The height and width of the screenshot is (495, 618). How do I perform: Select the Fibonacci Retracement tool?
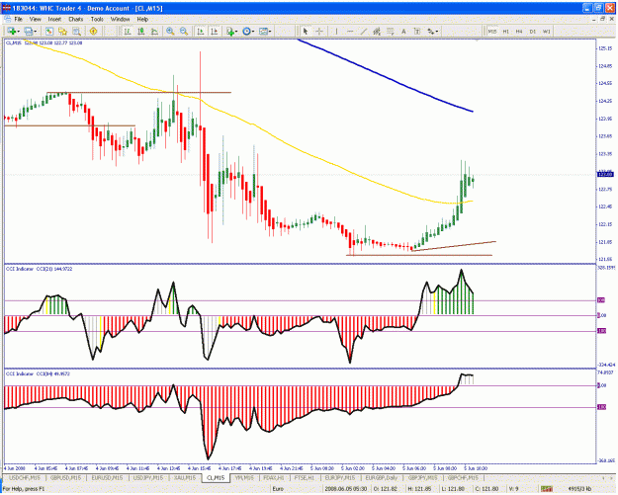click(391, 31)
